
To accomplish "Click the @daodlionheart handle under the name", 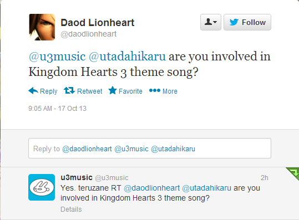I will (89, 34).
